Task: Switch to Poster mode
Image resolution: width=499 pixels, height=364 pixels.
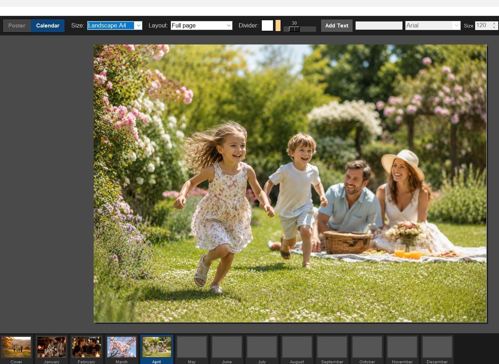Action: coord(17,26)
